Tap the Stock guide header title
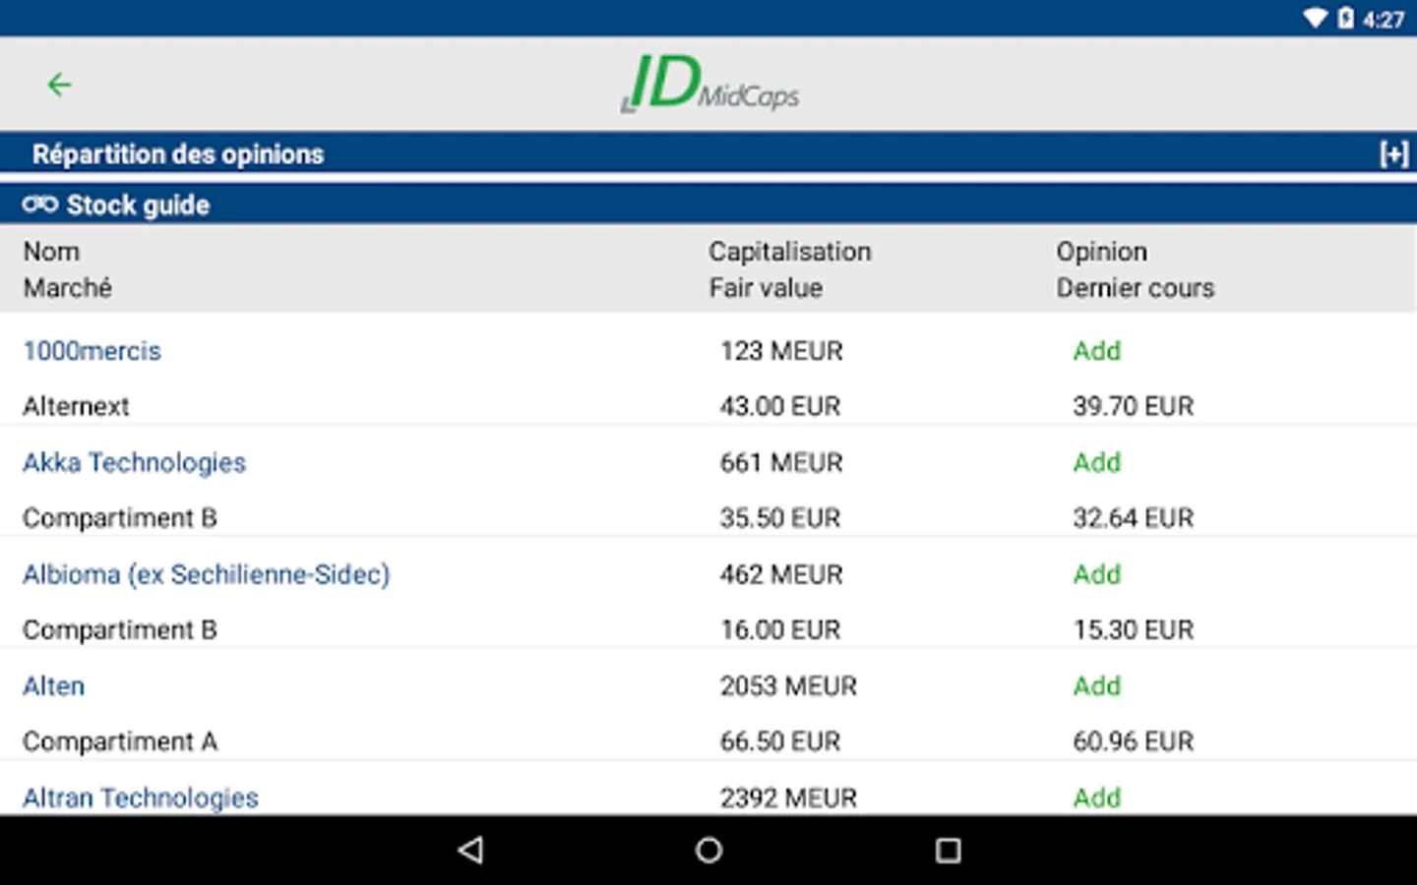The image size is (1417, 885). pos(138,206)
